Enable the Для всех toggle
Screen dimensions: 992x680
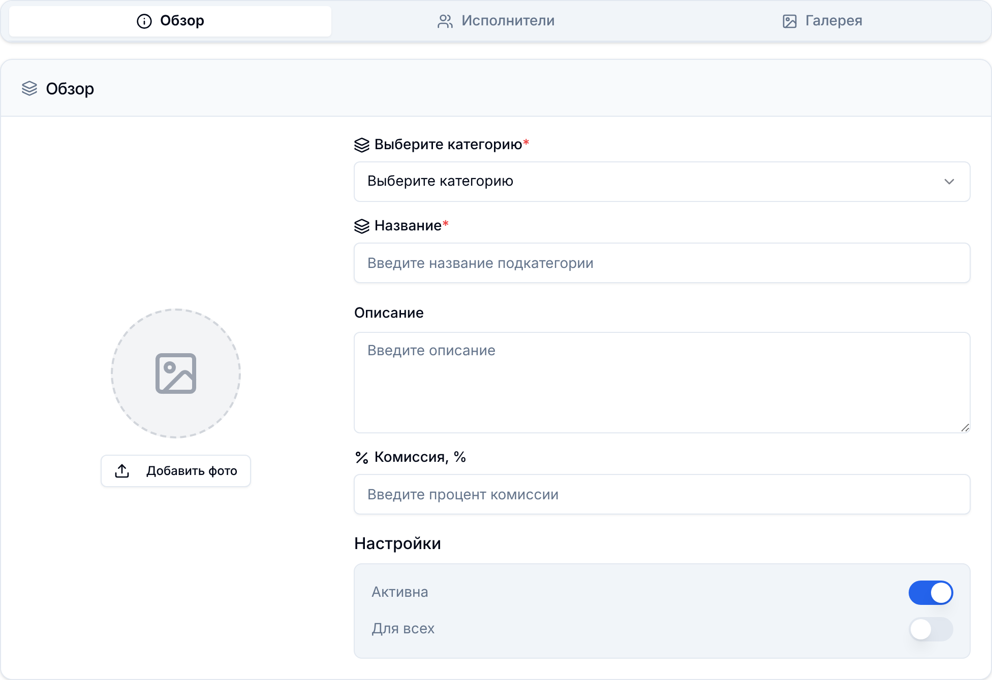click(x=931, y=629)
